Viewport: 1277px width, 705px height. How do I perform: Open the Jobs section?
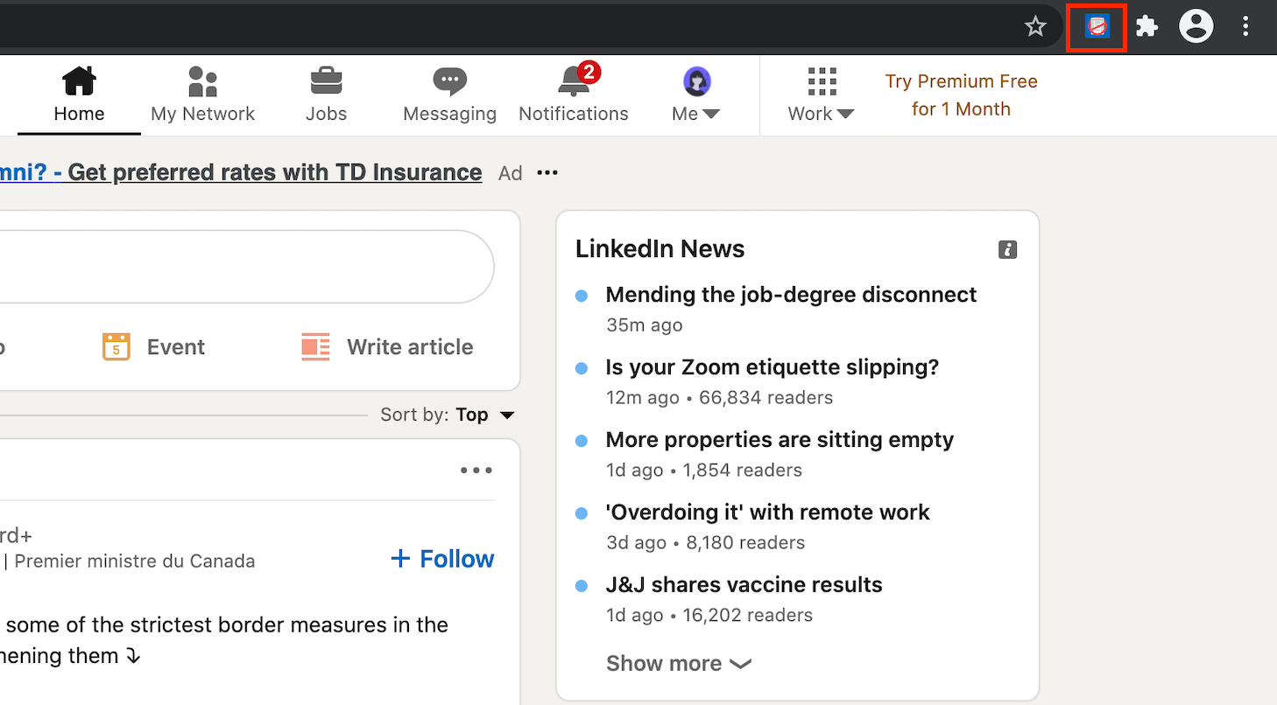coord(326,95)
